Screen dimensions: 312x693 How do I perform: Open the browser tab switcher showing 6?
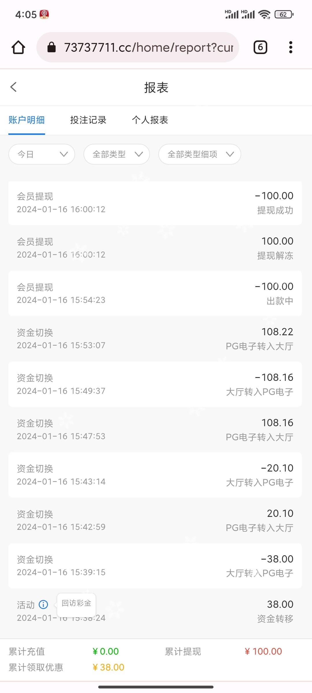coord(260,47)
